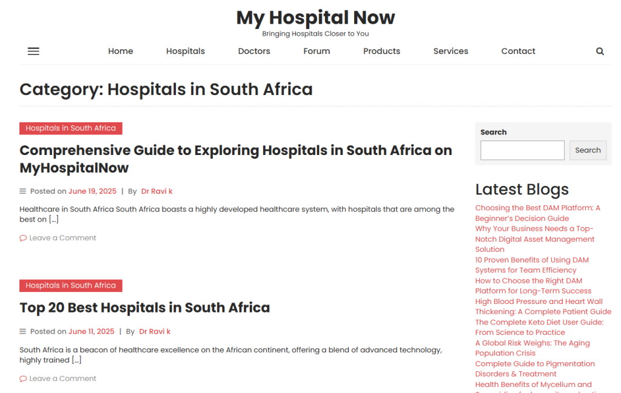Click the My Hospital Now site title
Image resolution: width=621 pixels, height=393 pixels.
(315, 18)
